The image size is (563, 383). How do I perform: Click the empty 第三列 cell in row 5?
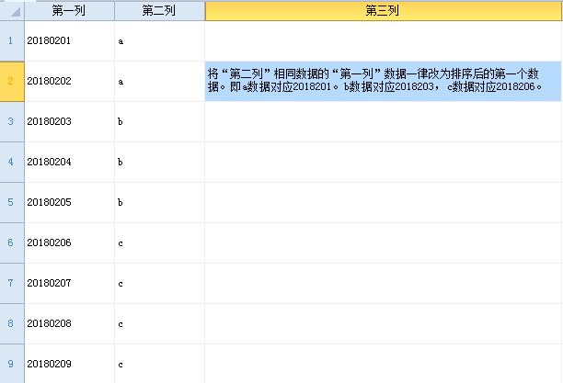point(383,203)
